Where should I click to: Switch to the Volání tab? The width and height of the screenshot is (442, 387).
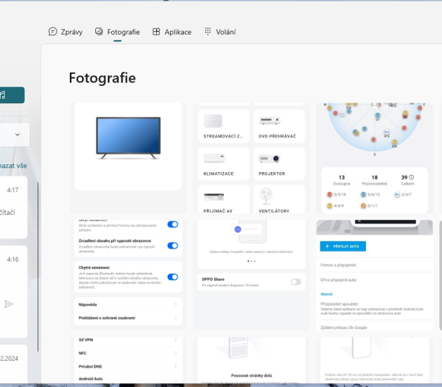(220, 32)
